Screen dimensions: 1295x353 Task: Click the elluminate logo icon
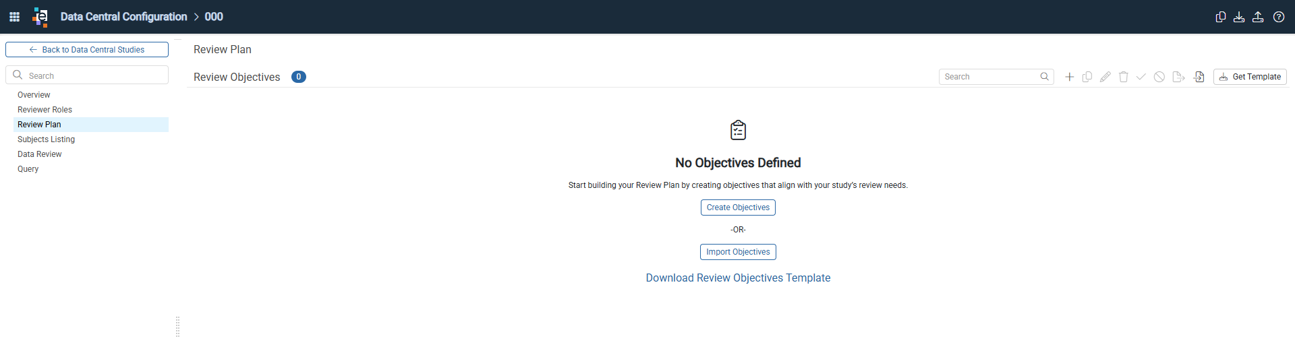(40, 17)
